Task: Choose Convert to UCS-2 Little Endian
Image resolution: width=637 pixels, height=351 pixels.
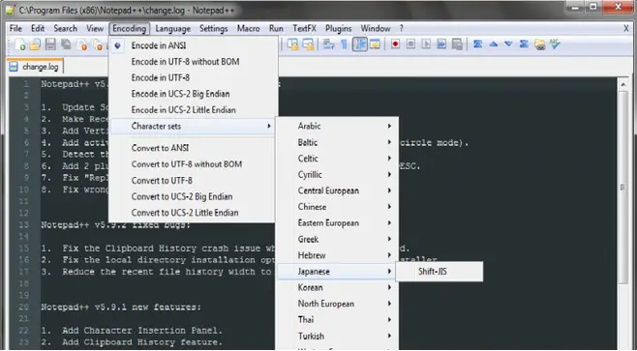Action: click(x=194, y=213)
